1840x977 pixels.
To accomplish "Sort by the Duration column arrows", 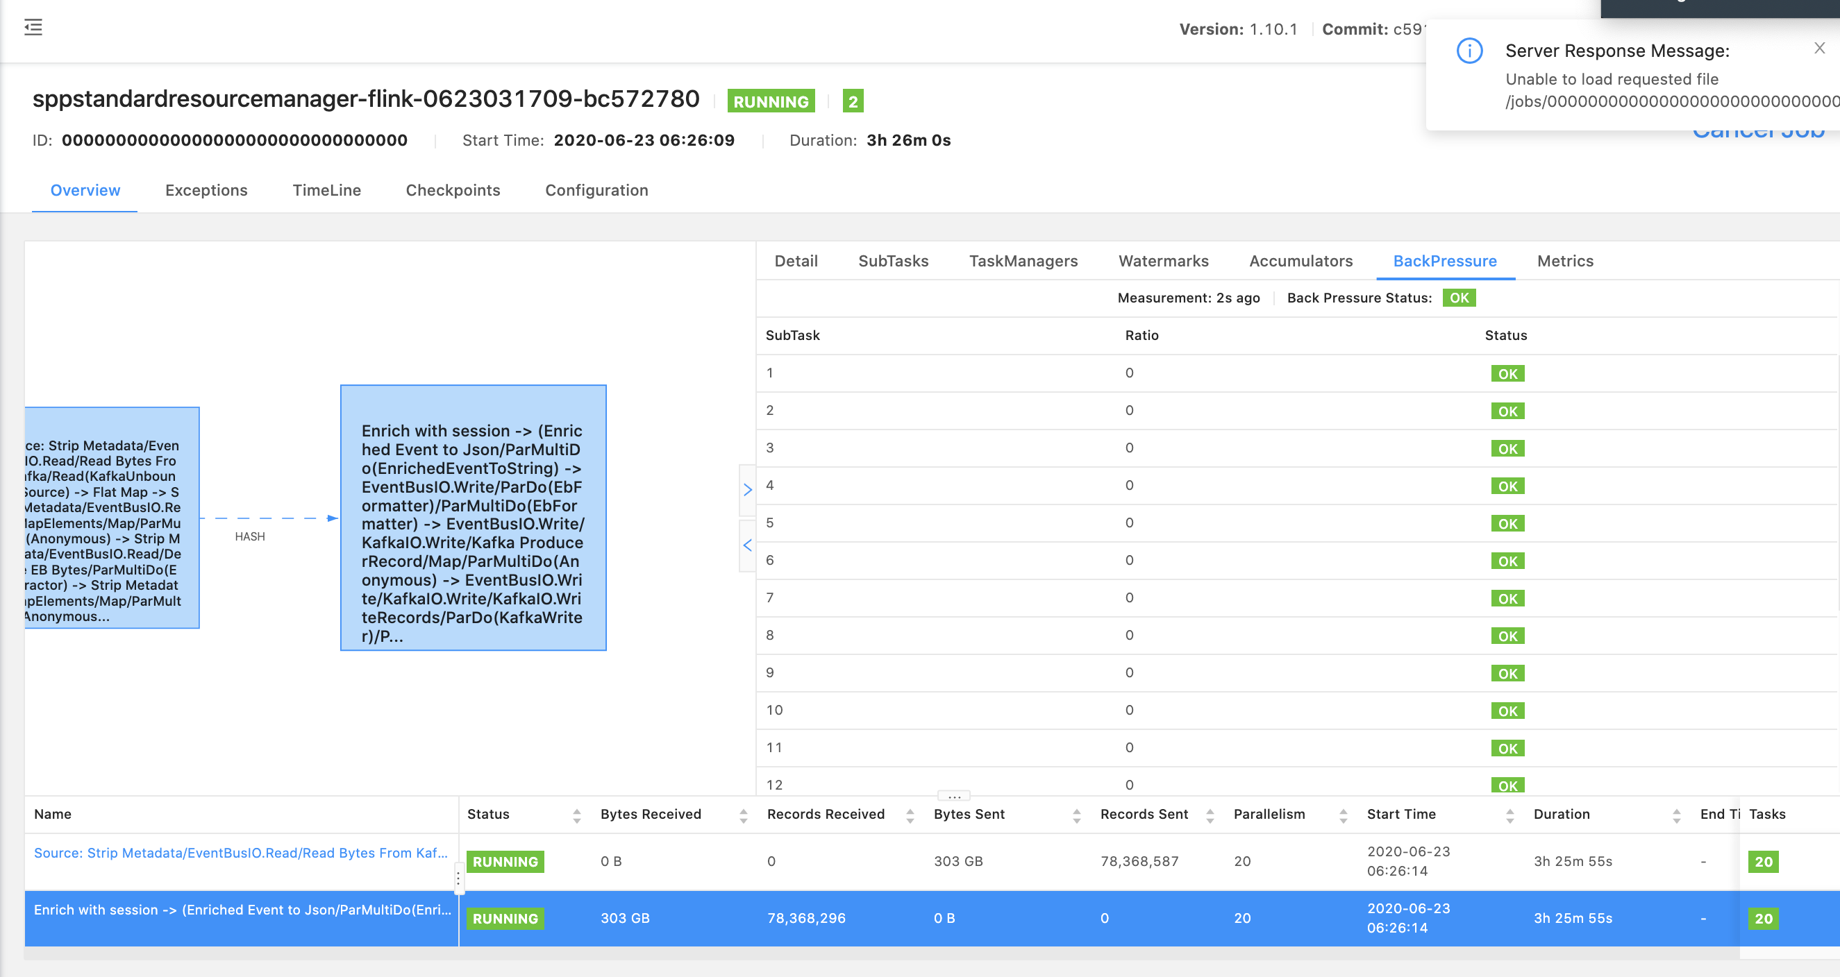I will point(1675,816).
